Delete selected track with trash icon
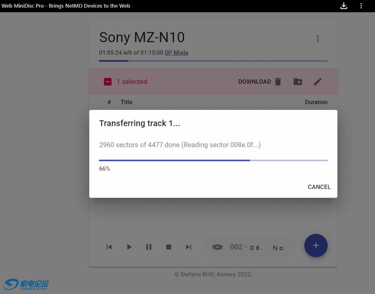The height and width of the screenshot is (294, 375). click(x=278, y=82)
